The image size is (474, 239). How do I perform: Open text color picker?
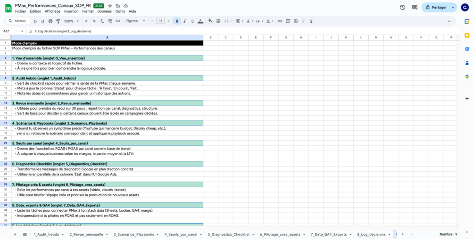click(200, 21)
